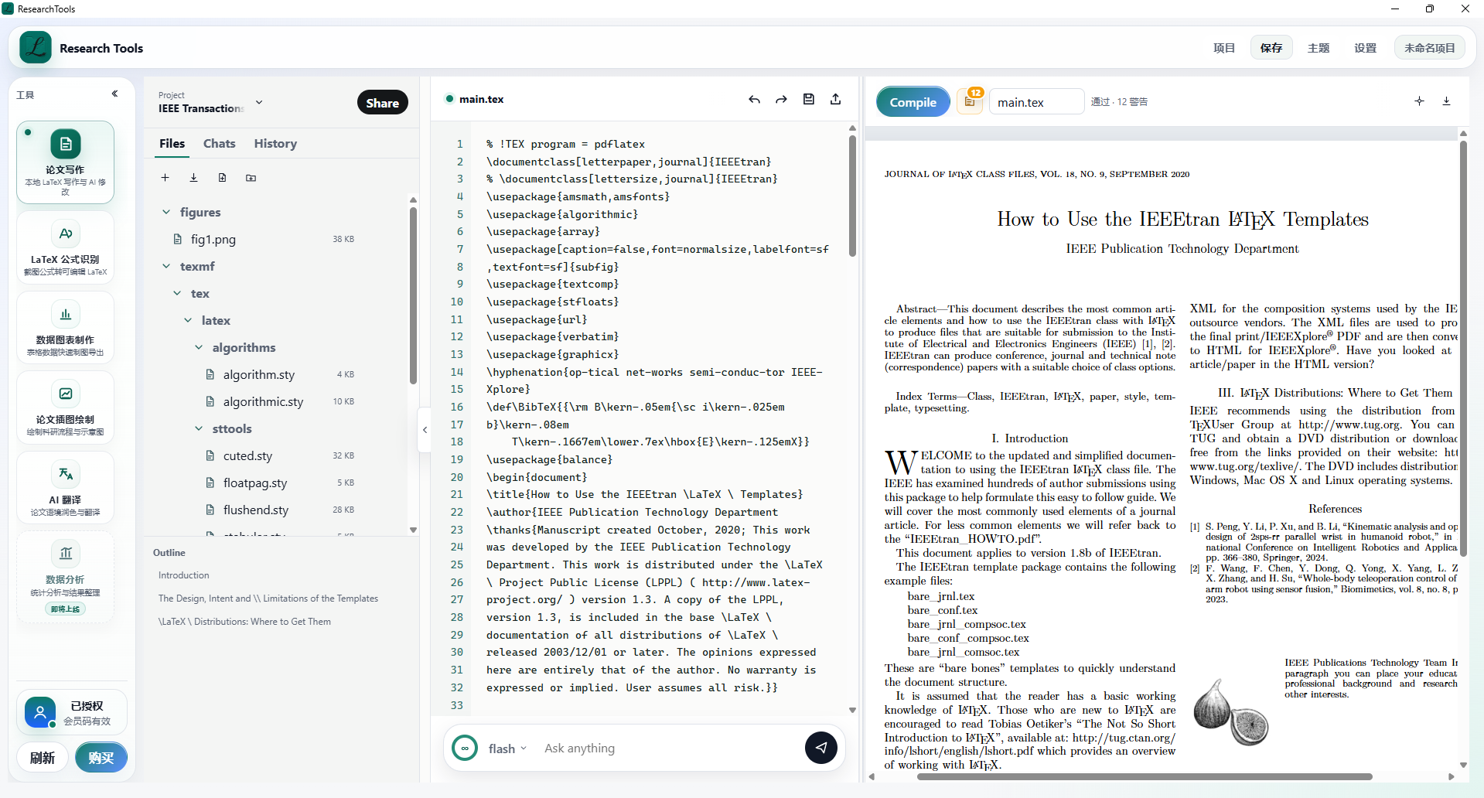Open the 主题 theme menu
The image size is (1484, 798).
[x=1319, y=48]
